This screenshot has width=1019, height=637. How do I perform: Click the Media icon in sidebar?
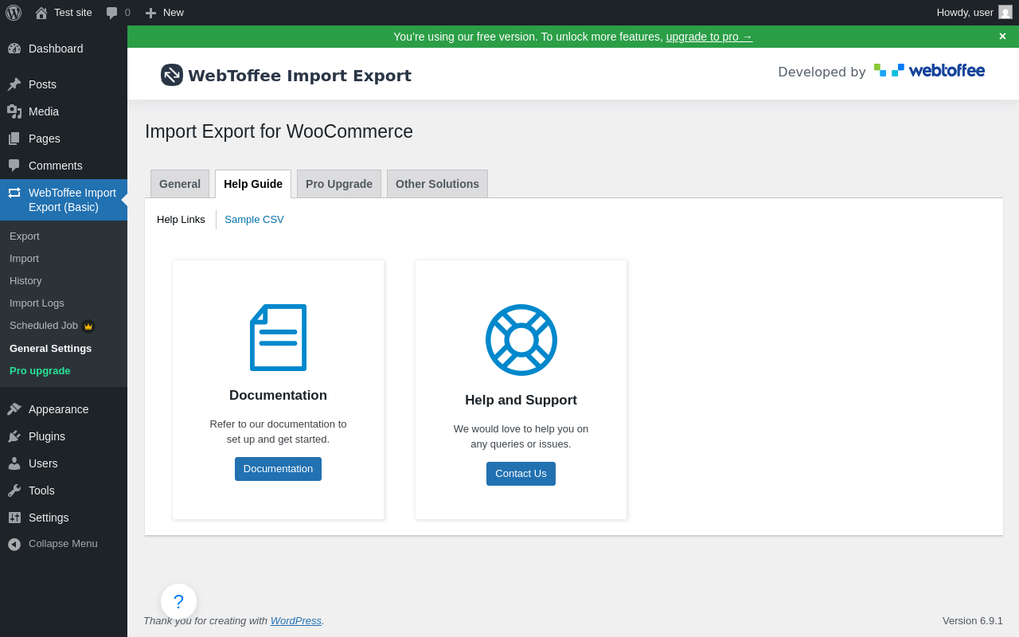(x=14, y=111)
